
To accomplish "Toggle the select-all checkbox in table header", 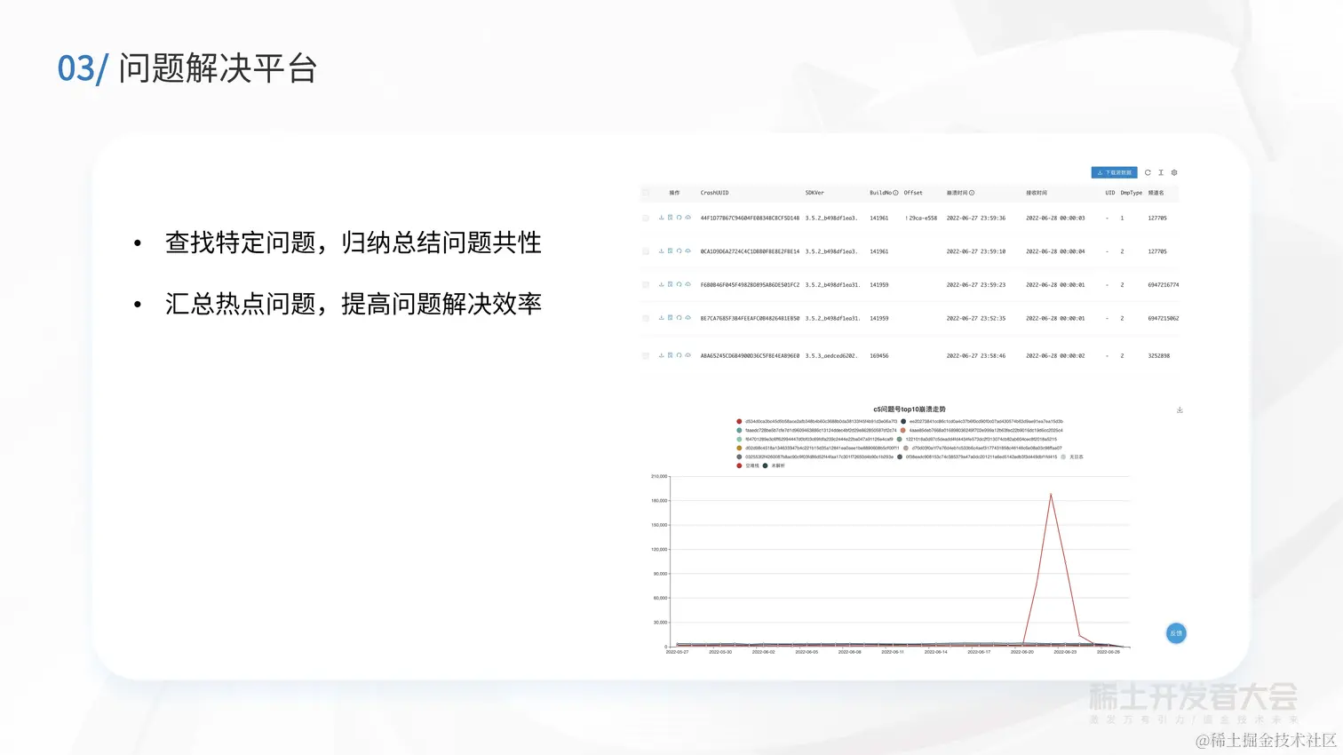I will pyautogui.click(x=646, y=193).
